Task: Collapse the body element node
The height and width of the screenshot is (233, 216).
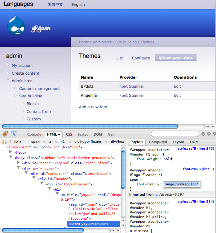Action: pos(11,158)
